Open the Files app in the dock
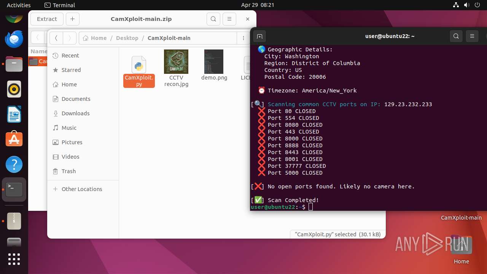Viewport: 487px width, 274px height. click(x=14, y=64)
